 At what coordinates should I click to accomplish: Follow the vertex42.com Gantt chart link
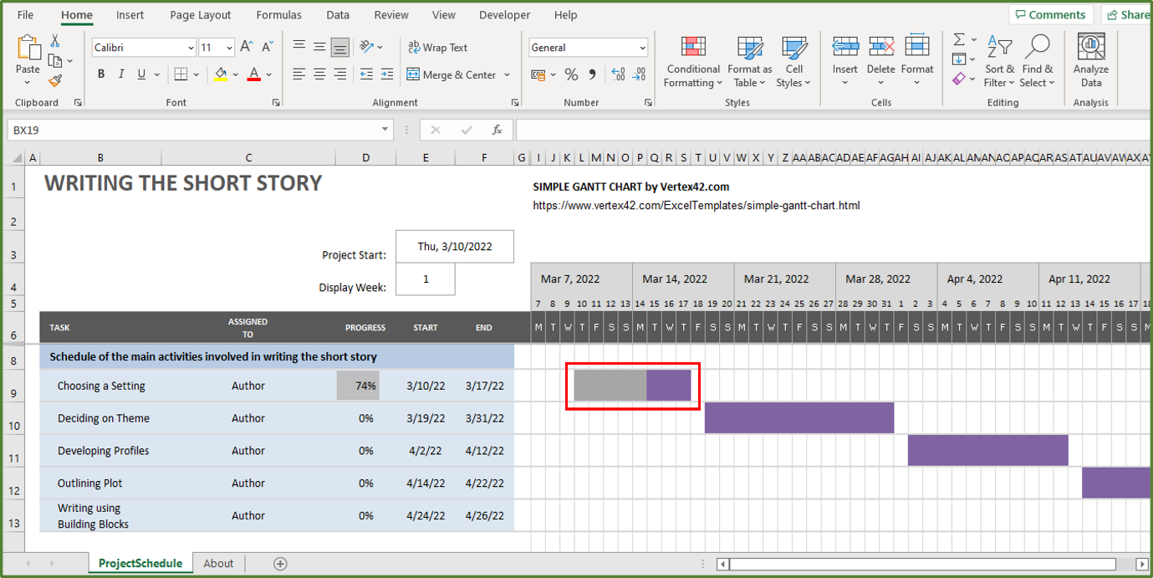pyautogui.click(x=696, y=206)
